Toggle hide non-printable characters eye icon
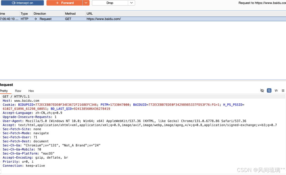The image size is (286, 175). 262,91
